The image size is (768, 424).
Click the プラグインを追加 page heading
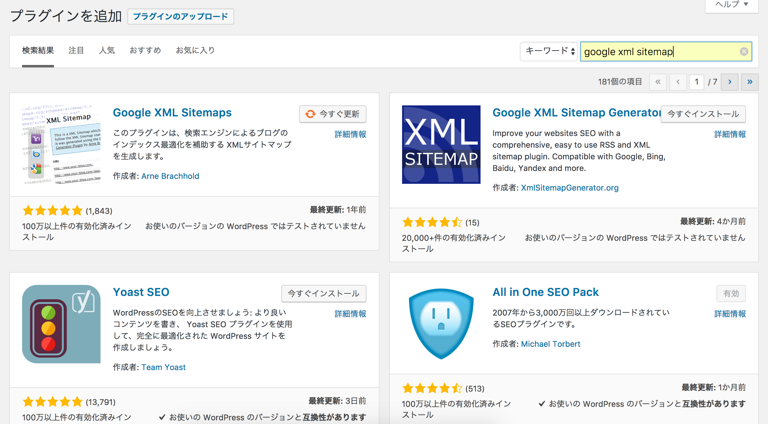tap(66, 16)
